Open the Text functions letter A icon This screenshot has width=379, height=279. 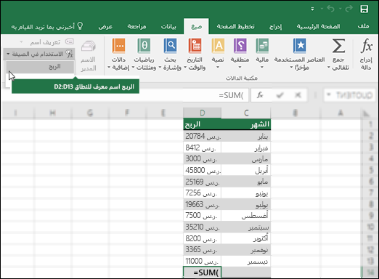coord(218,46)
